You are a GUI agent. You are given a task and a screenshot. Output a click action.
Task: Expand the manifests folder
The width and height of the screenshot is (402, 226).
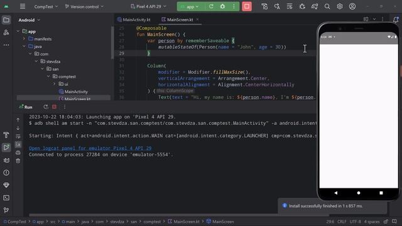[x=24, y=39]
